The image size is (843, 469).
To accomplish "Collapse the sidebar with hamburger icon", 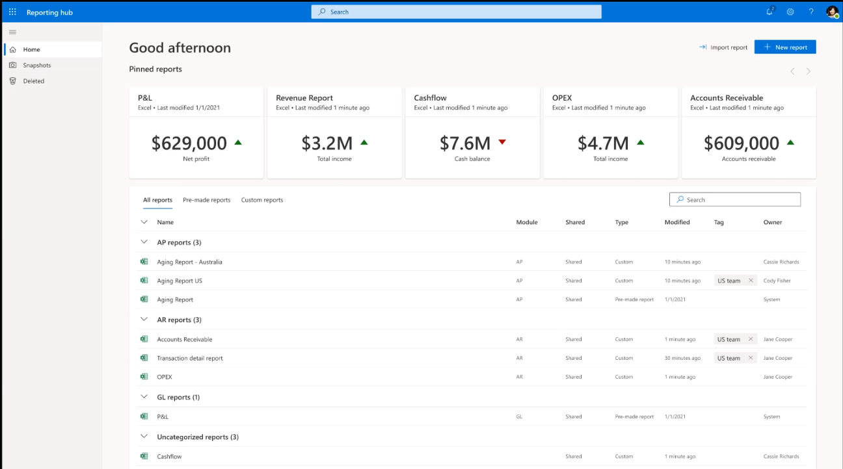I will [12, 32].
